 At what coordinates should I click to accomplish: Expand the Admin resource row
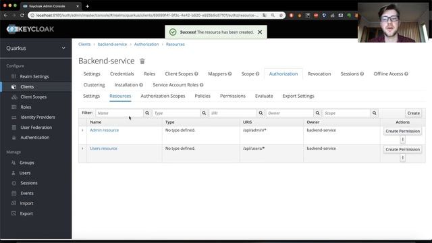tap(82, 130)
